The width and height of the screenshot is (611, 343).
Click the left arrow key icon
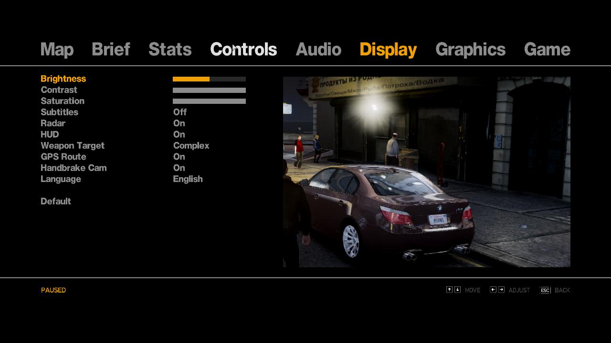pos(493,290)
